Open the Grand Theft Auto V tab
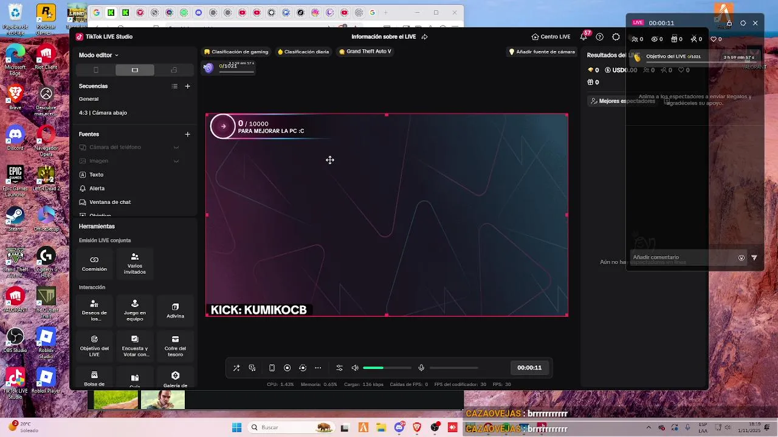 point(365,52)
